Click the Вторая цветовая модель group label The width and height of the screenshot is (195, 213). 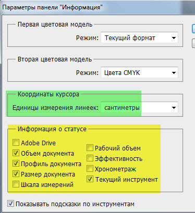(55, 59)
